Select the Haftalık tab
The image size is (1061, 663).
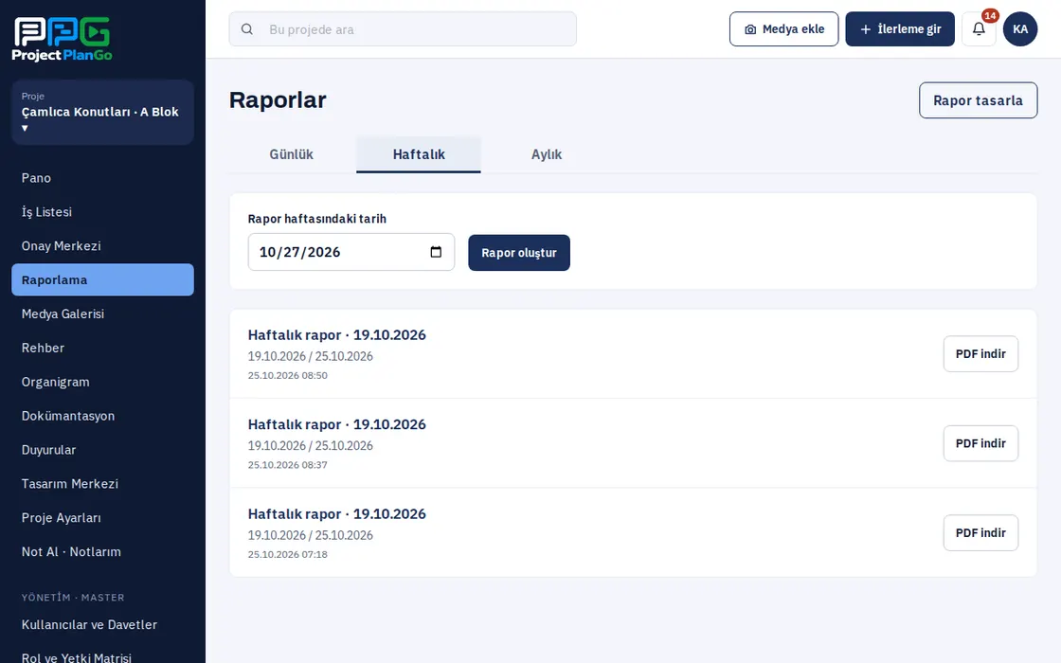pyautogui.click(x=419, y=154)
